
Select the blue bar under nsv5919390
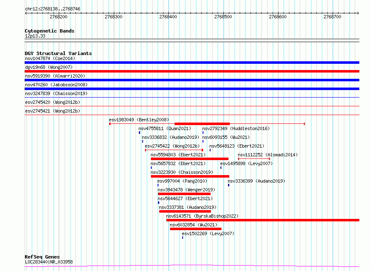pyautogui.click(x=192, y=80)
